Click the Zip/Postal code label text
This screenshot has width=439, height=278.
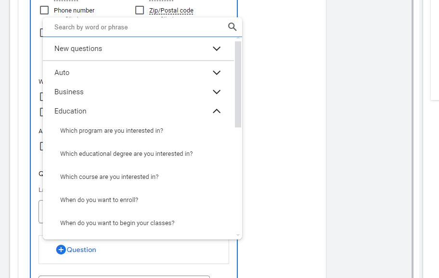[x=171, y=10]
